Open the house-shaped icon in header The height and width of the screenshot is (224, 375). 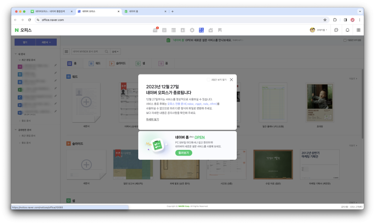point(210,30)
